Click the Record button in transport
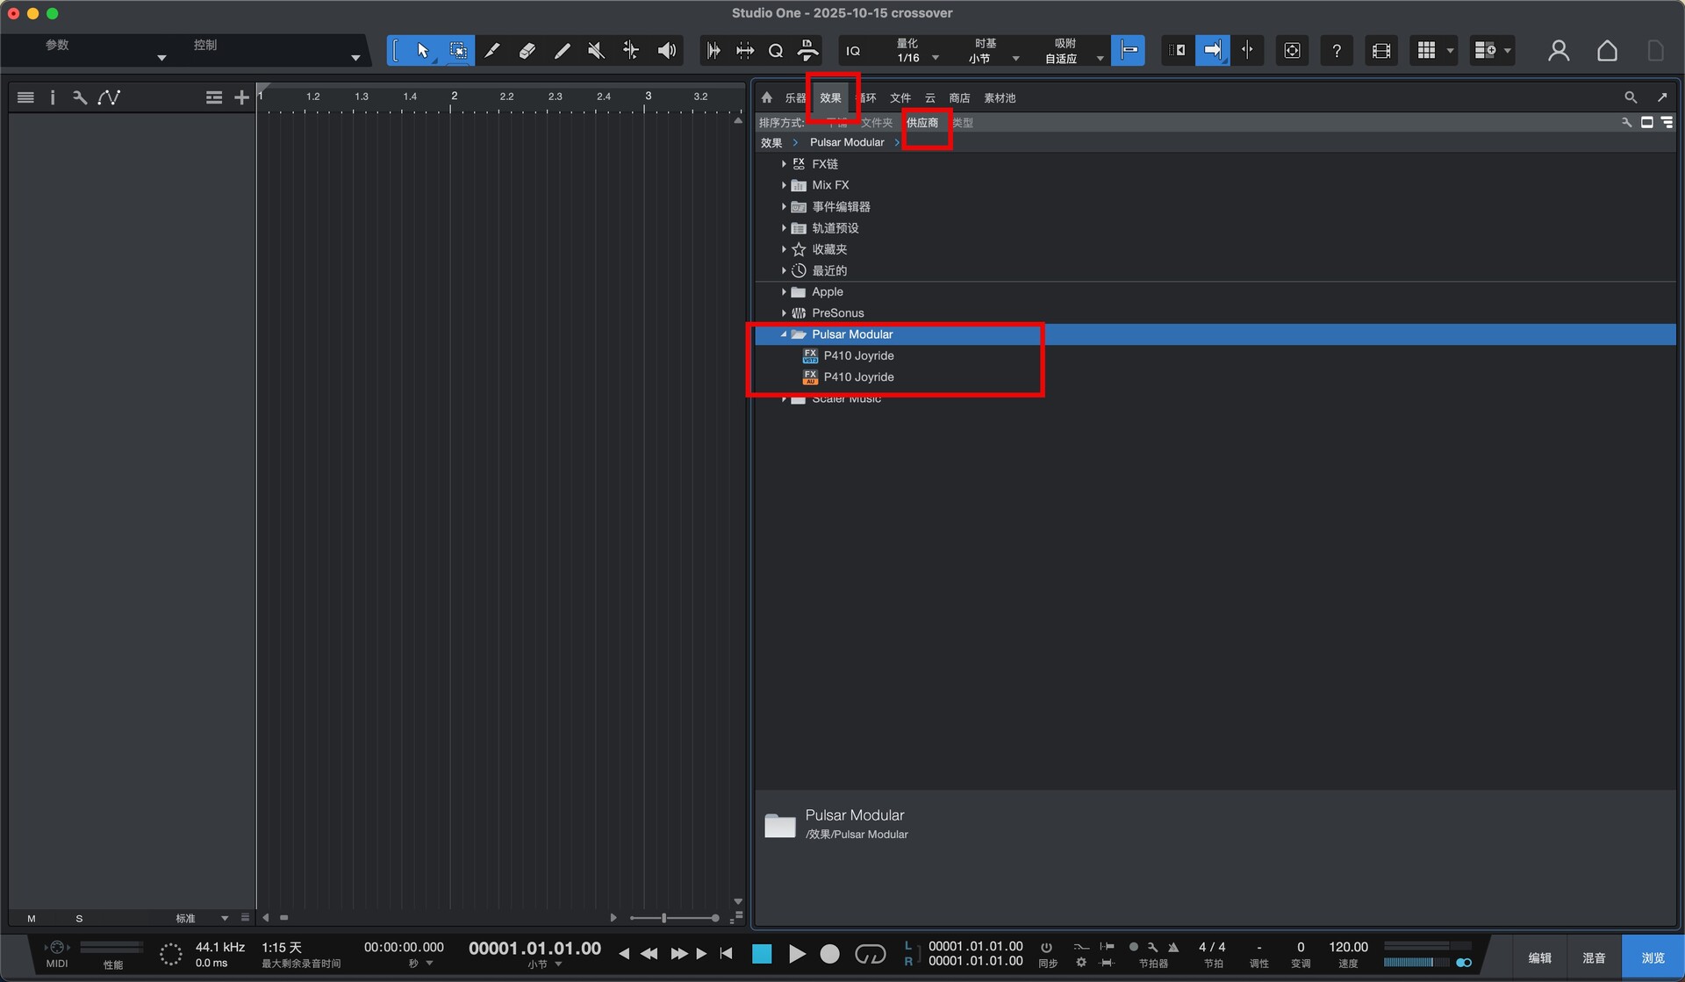 pyautogui.click(x=829, y=954)
